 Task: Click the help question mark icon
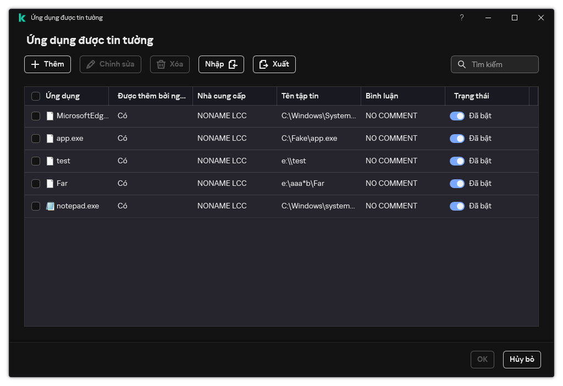click(462, 18)
